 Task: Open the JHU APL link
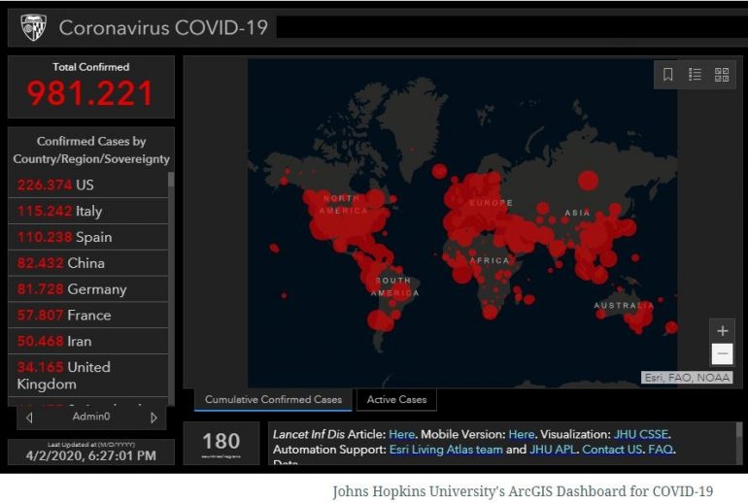(x=553, y=450)
